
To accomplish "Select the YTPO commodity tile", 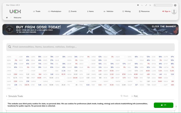I will tap(12, 88).
